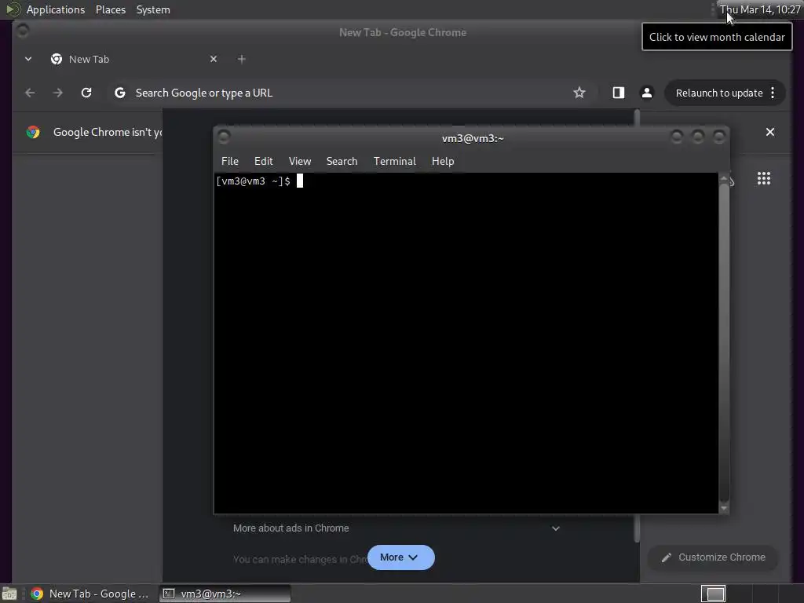The width and height of the screenshot is (804, 603).
Task: Open a new Chrome tab with plus
Action: pyautogui.click(x=242, y=59)
